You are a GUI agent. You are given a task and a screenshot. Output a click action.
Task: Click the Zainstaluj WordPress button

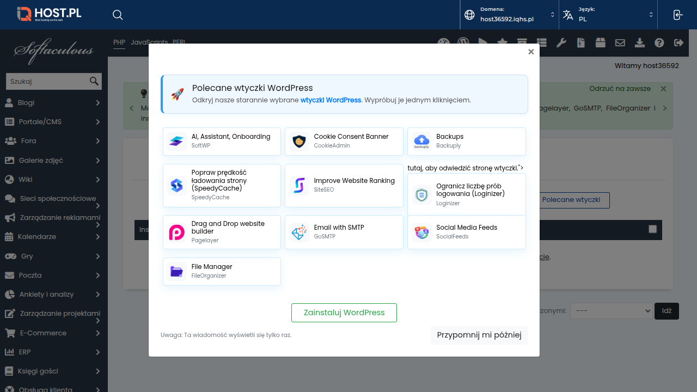344,313
